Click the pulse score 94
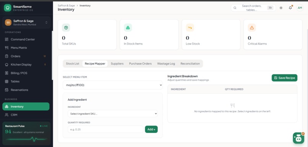The image size is (308, 147). [x=8, y=132]
